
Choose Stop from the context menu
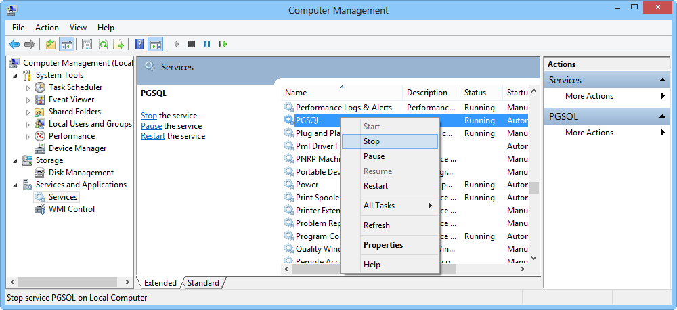point(372,141)
